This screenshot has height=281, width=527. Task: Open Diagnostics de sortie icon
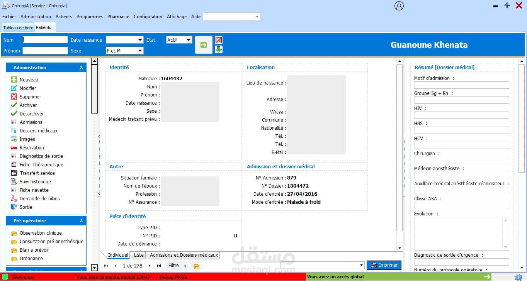click(x=14, y=156)
